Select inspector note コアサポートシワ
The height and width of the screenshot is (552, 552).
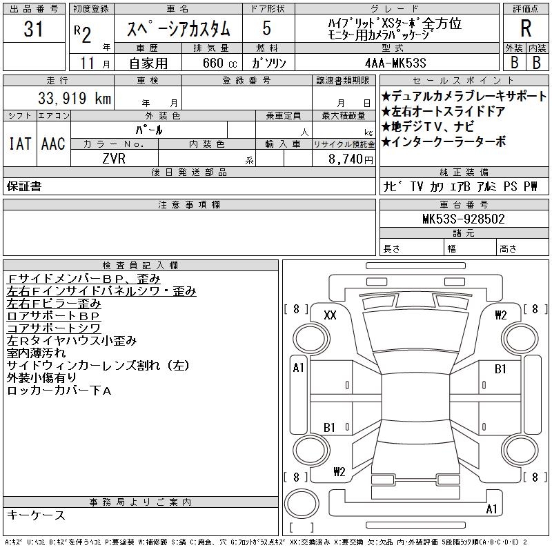tap(54, 328)
